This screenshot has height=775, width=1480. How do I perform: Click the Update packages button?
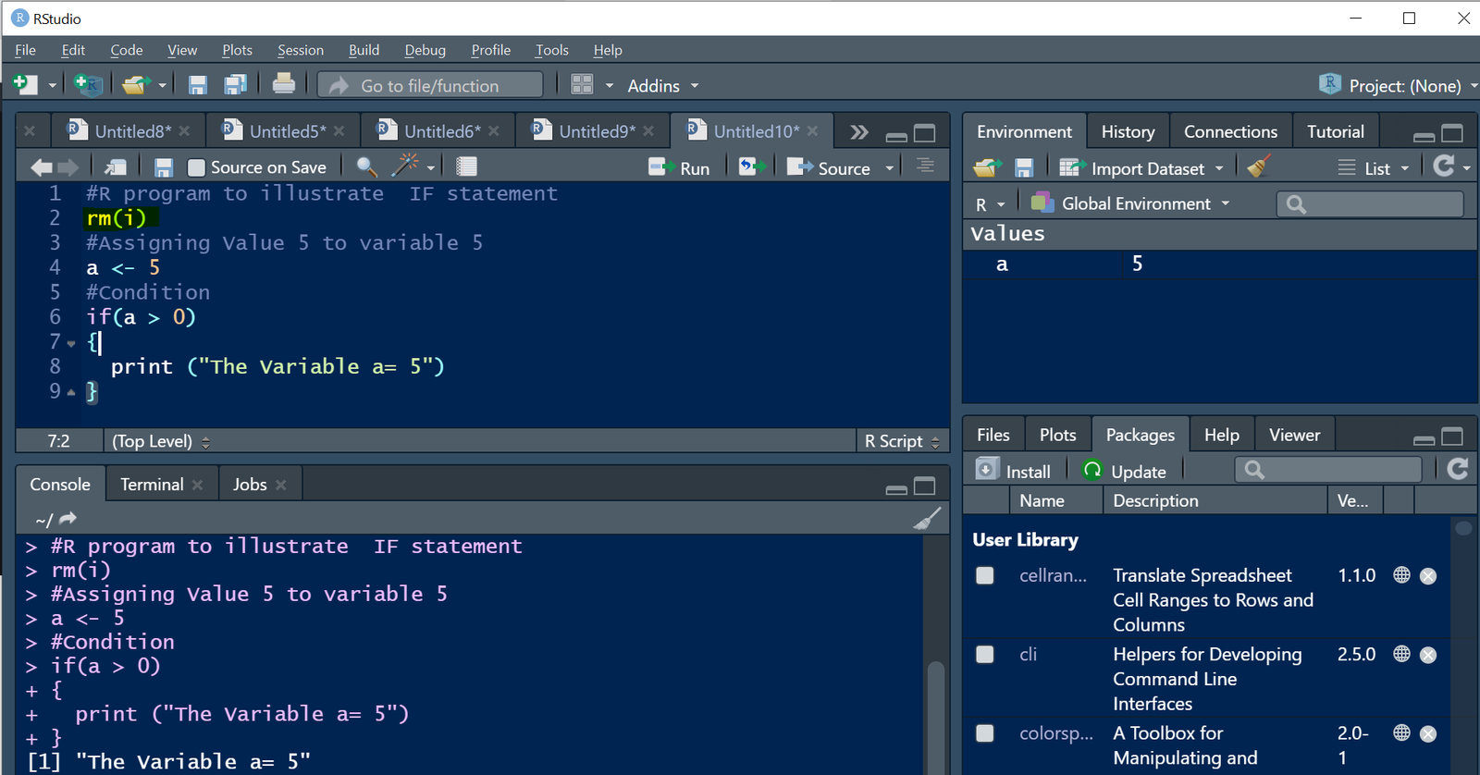click(x=1124, y=471)
